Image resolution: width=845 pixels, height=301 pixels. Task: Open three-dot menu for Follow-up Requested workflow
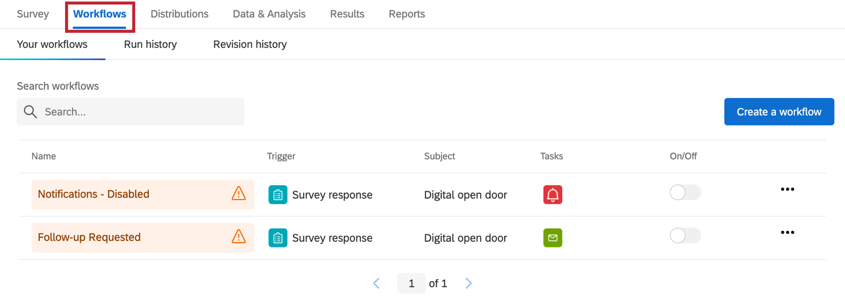787,232
